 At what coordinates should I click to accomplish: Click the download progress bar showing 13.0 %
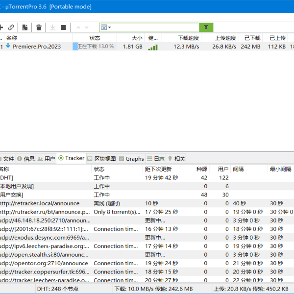click(x=95, y=47)
